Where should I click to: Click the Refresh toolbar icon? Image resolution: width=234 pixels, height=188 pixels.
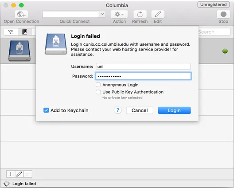pyautogui.click(x=140, y=14)
